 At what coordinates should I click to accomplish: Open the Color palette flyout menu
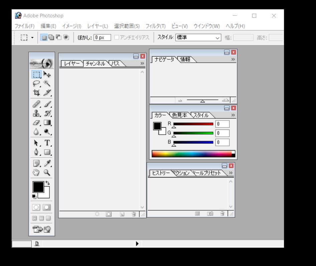click(x=233, y=115)
